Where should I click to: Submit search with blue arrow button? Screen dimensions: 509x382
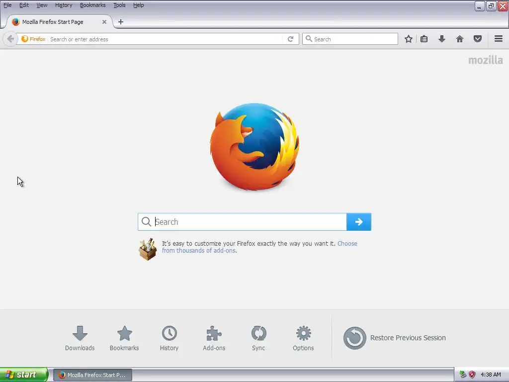[x=359, y=222]
